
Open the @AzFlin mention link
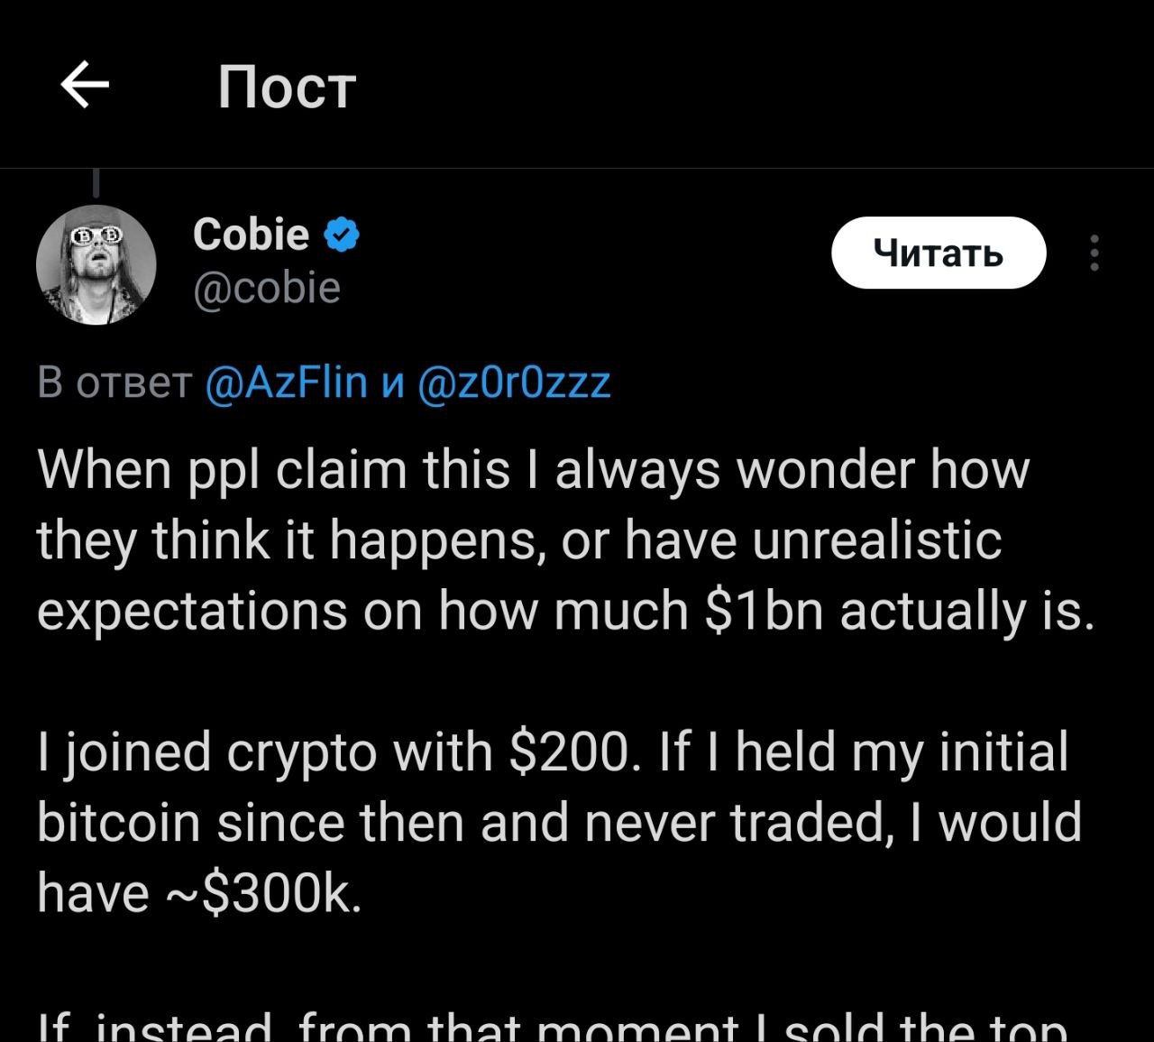pyautogui.click(x=287, y=383)
